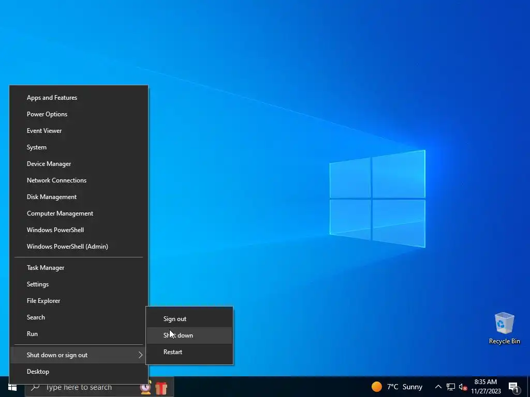Open the alarm clock taskbar icon
The image size is (530, 397).
(145, 388)
